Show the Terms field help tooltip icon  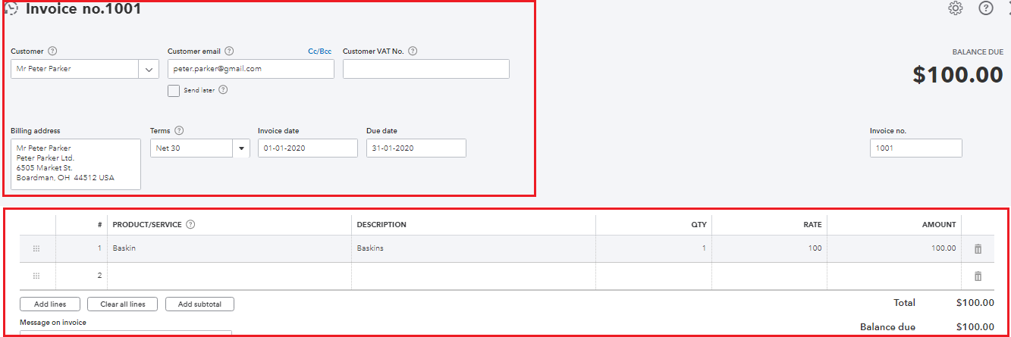tap(179, 131)
